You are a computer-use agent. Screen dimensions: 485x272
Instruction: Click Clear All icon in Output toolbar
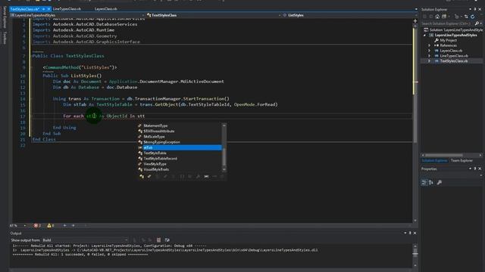pyautogui.click(x=158, y=240)
